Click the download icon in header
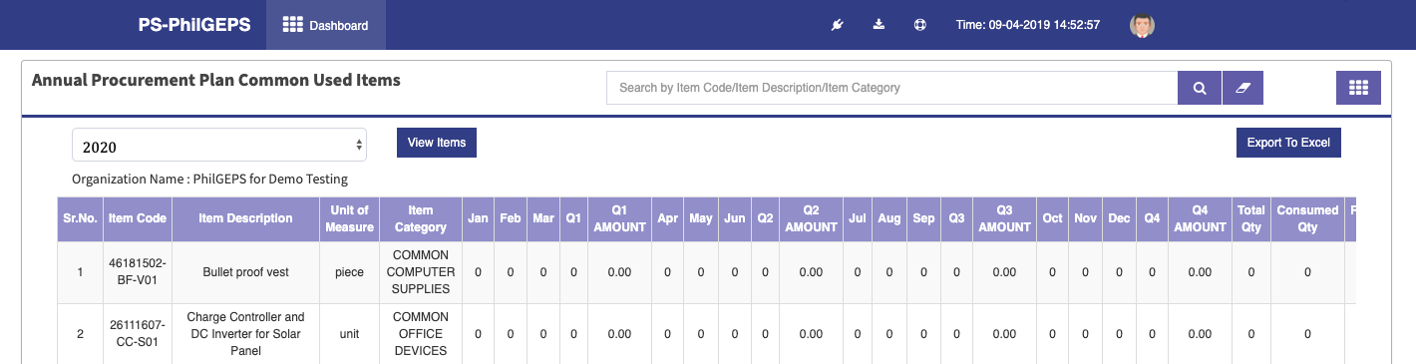This screenshot has height=364, width=1416. [x=879, y=25]
